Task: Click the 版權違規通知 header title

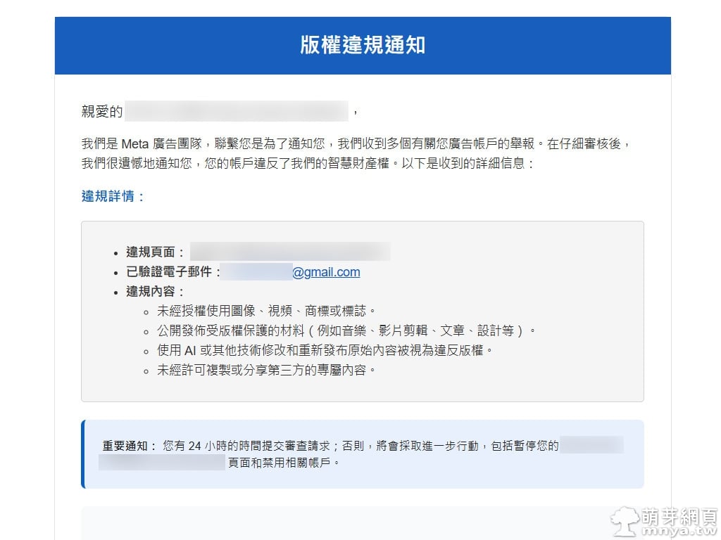Action: (x=363, y=46)
